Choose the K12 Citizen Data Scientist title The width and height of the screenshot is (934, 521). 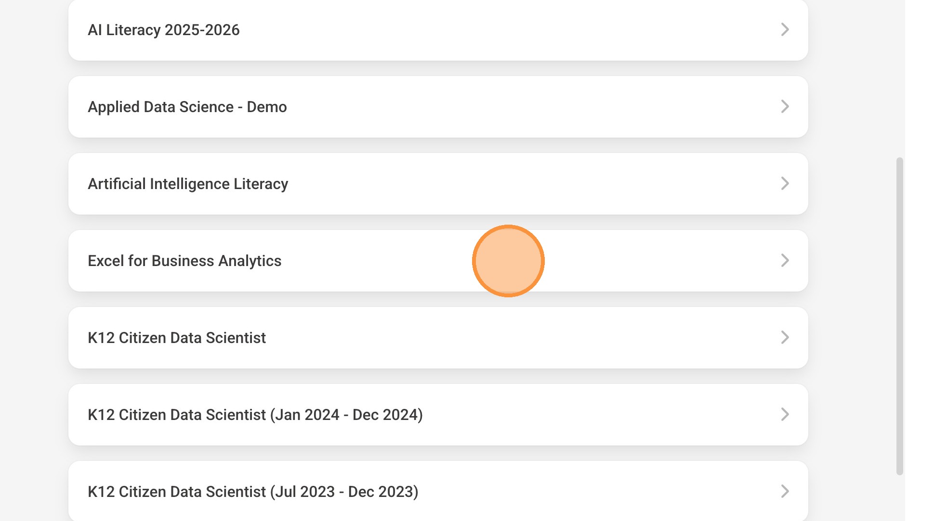click(176, 338)
